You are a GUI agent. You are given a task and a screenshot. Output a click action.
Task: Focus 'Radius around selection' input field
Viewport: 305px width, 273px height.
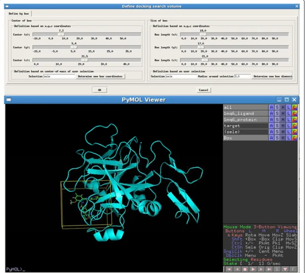242,76
